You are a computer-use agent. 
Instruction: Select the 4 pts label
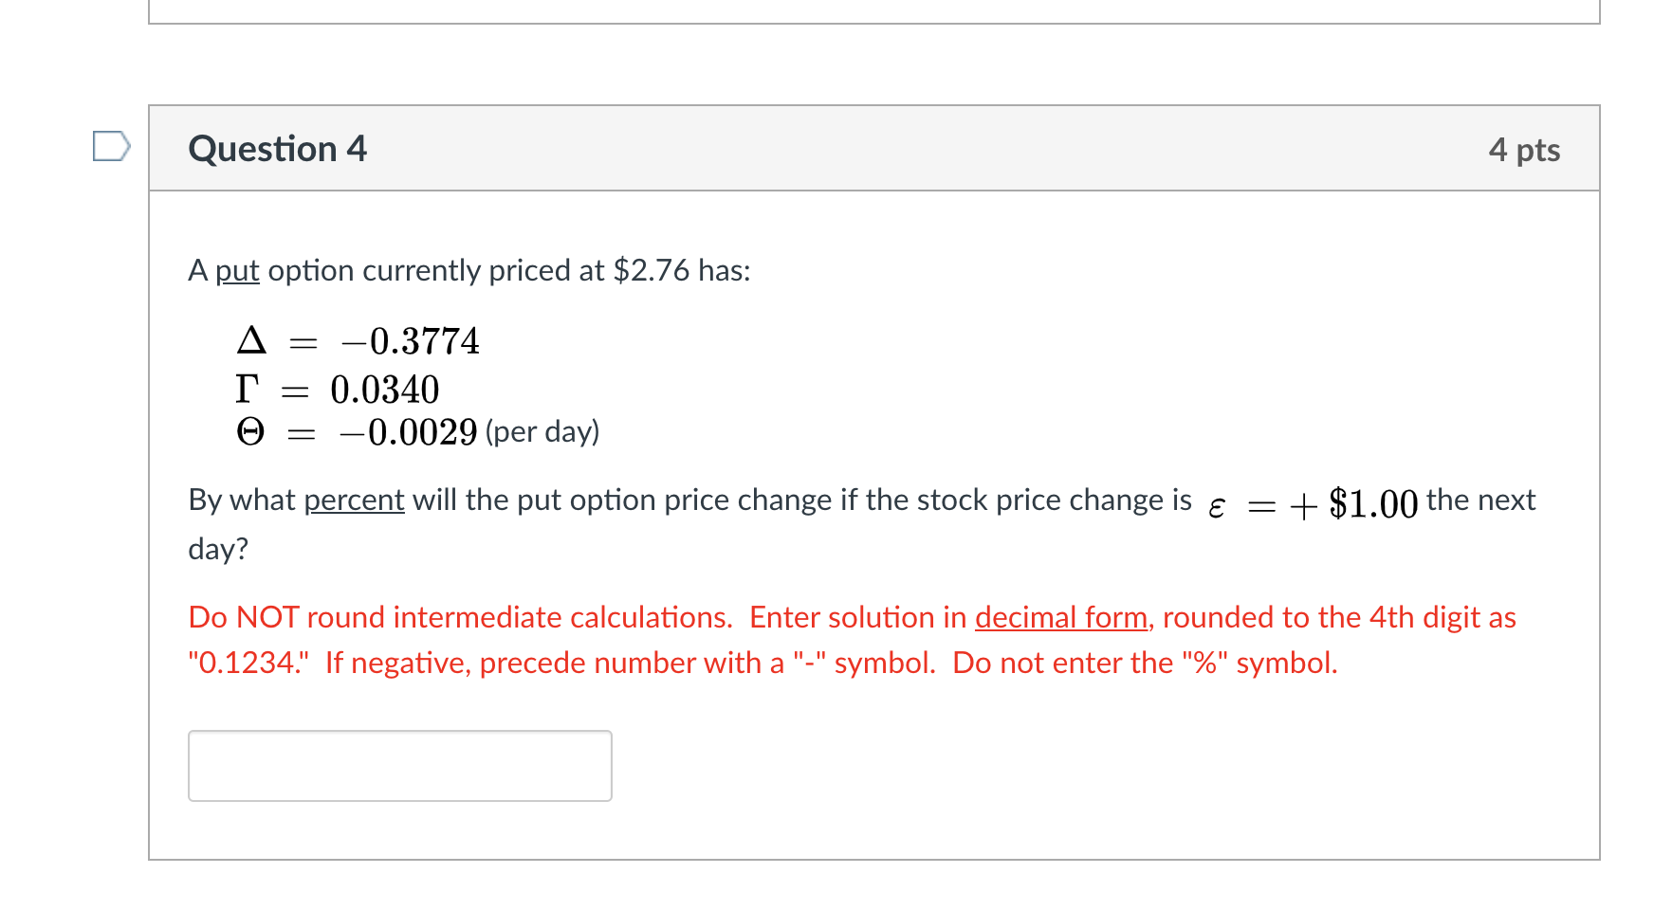tap(1523, 149)
